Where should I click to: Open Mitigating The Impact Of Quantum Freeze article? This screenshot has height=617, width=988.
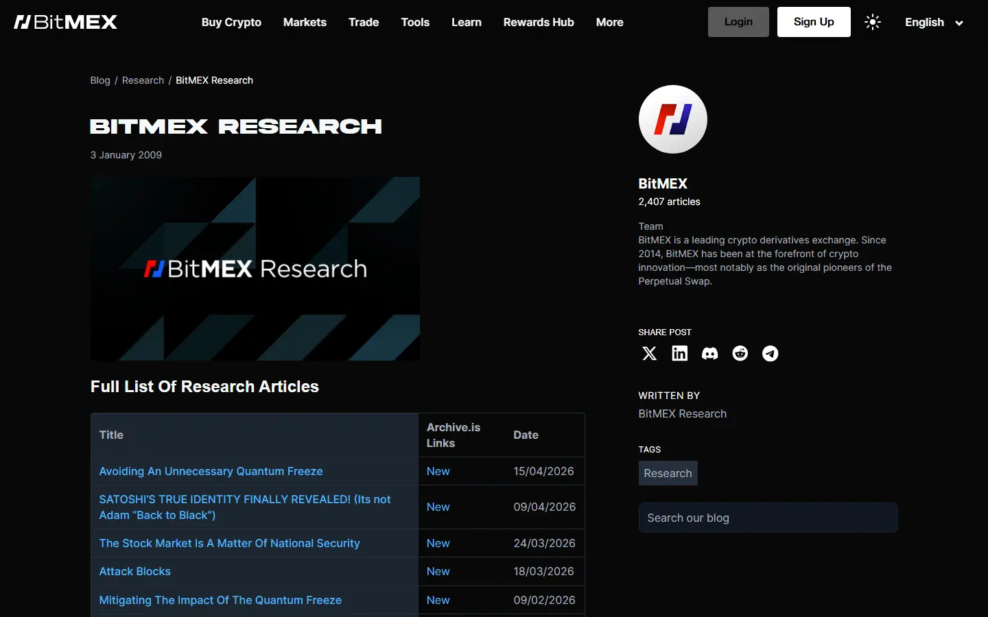[x=220, y=600]
